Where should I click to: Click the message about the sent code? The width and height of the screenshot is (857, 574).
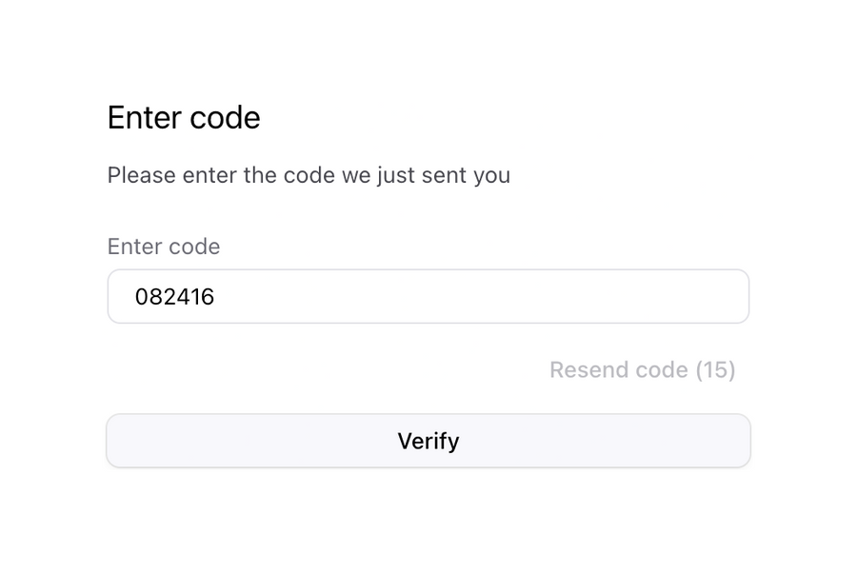coord(309,175)
